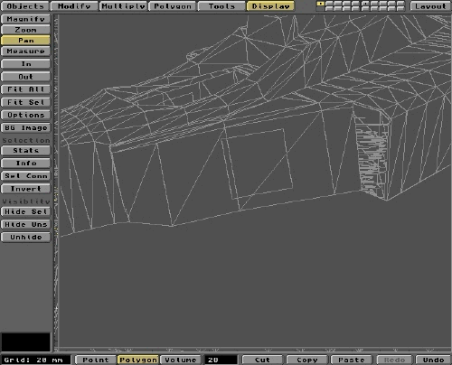Viewport: 452px width, 365px height.
Task: Switch to Volume selection mode
Action: 181,360
